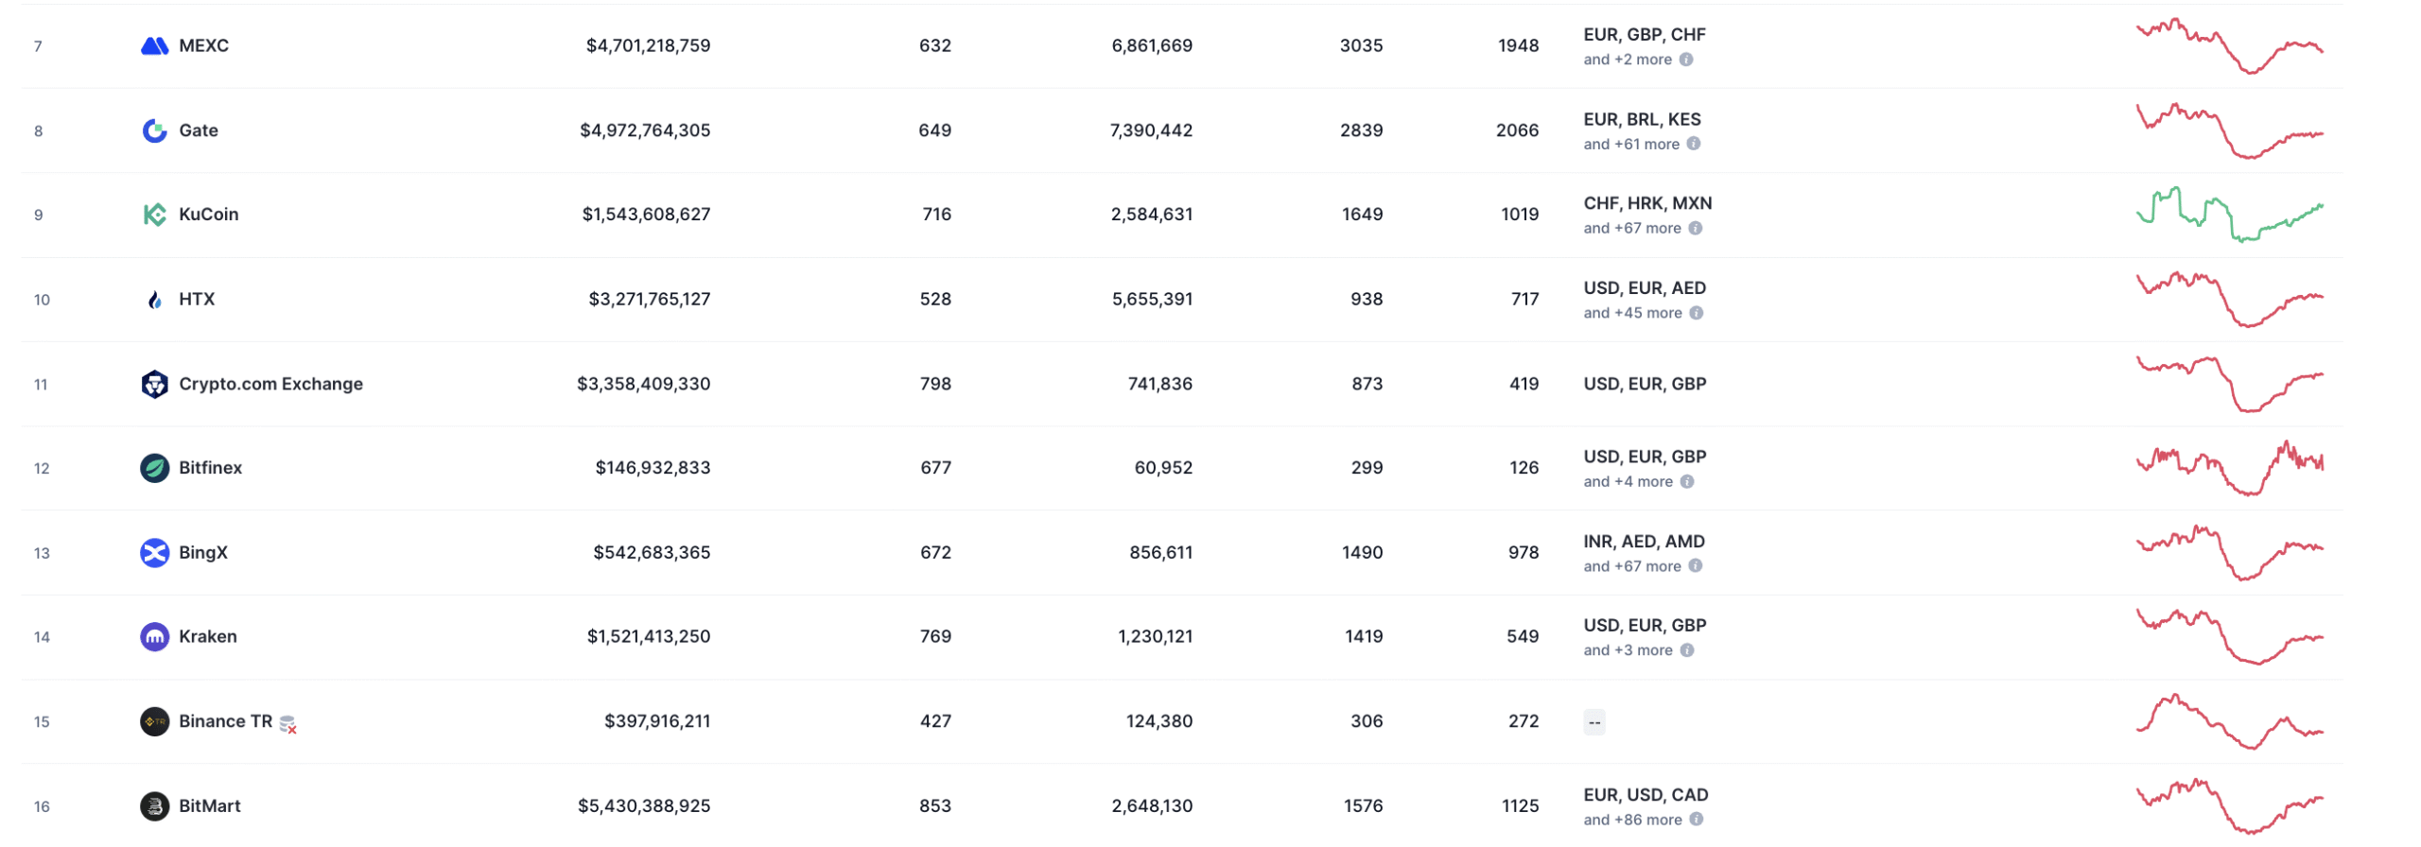Image resolution: width=2421 pixels, height=847 pixels.
Task: Click the Bitfinex leaf logo icon
Action: tap(154, 468)
